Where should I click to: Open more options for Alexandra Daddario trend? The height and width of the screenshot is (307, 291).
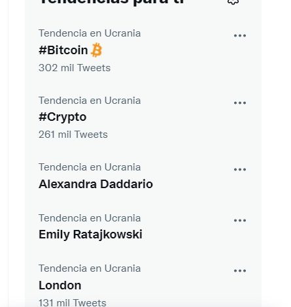240,169
